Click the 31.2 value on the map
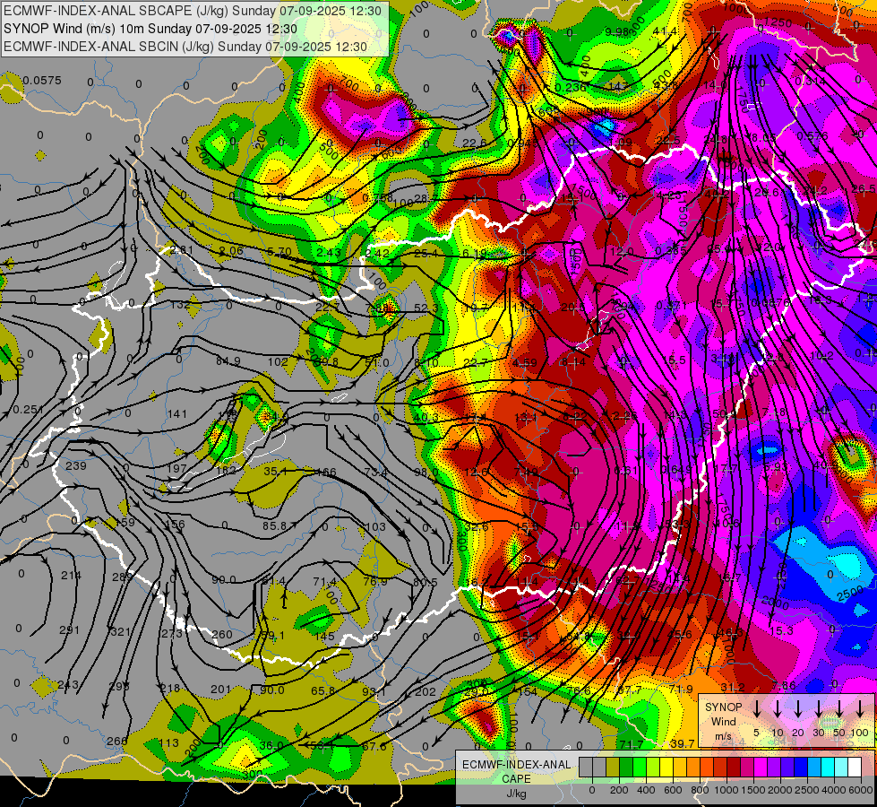This screenshot has width=877, height=807. 733,687
